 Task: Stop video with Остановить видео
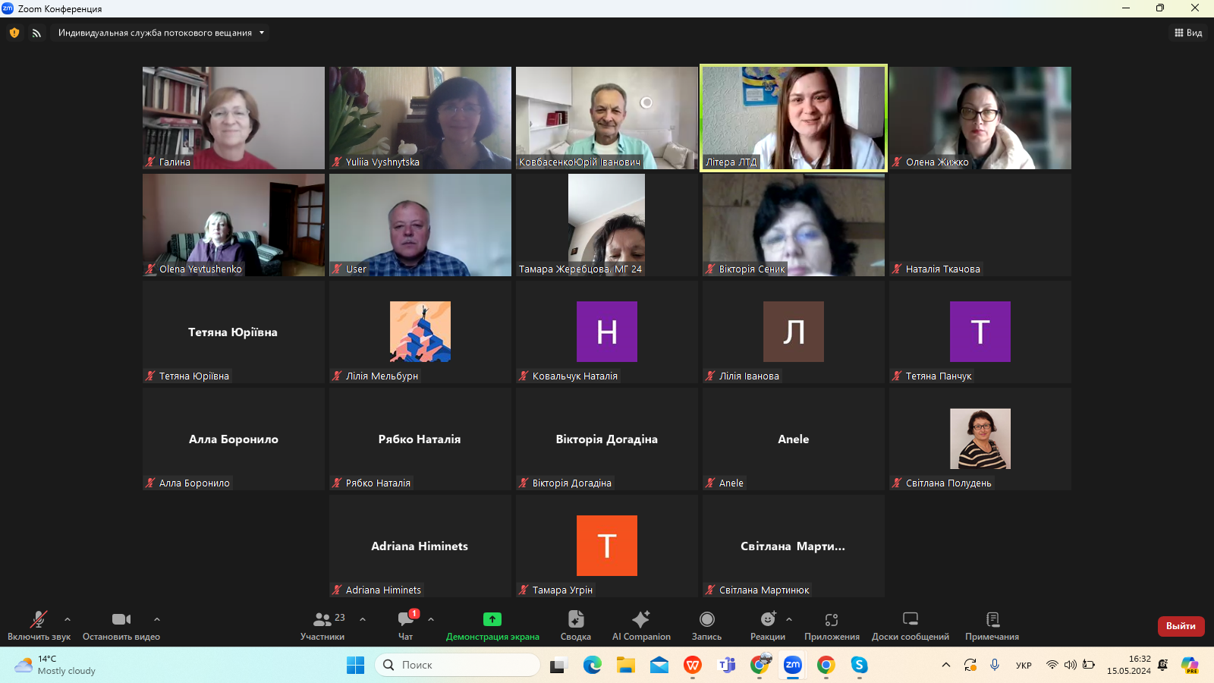pos(121,619)
